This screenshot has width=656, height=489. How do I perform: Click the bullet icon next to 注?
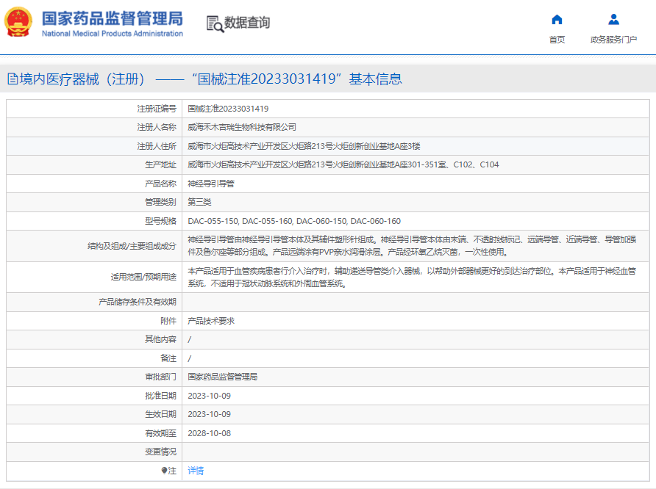click(164, 471)
